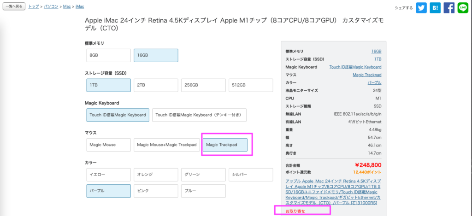Click the 24型 monitor size value
This screenshot has width=472, height=216.
[x=377, y=91]
